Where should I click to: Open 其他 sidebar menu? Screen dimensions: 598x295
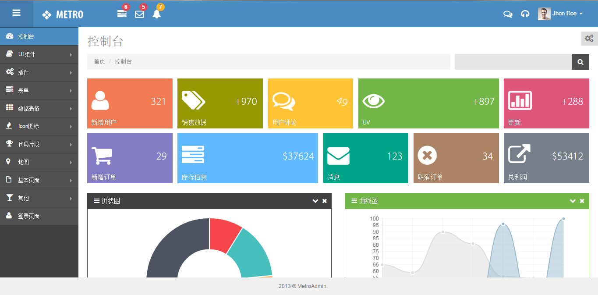point(39,198)
